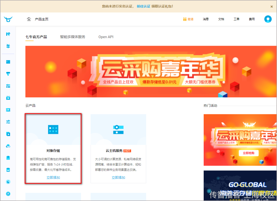Select the 七牛官方产品 tab
Viewport: 277px width, 201px height.
[x=36, y=37]
